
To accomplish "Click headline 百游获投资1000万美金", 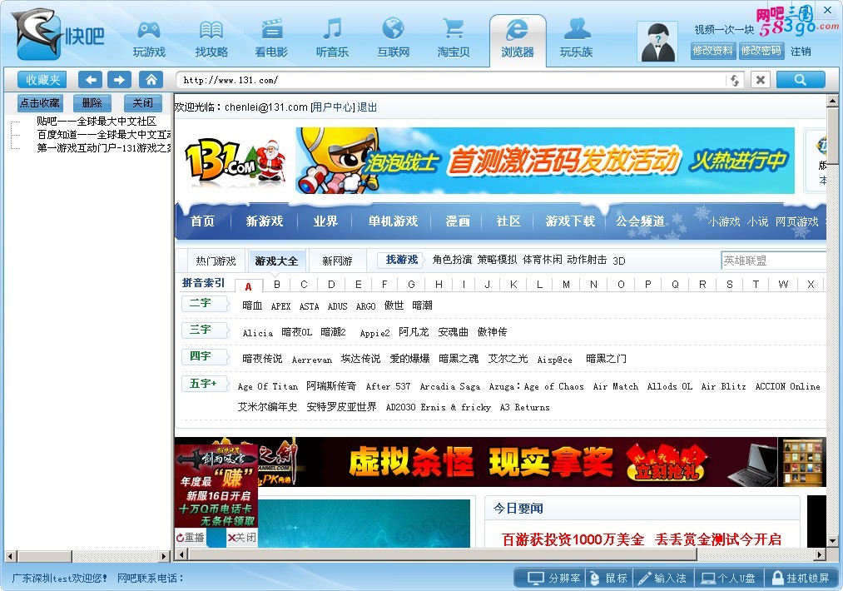I will click(x=573, y=539).
